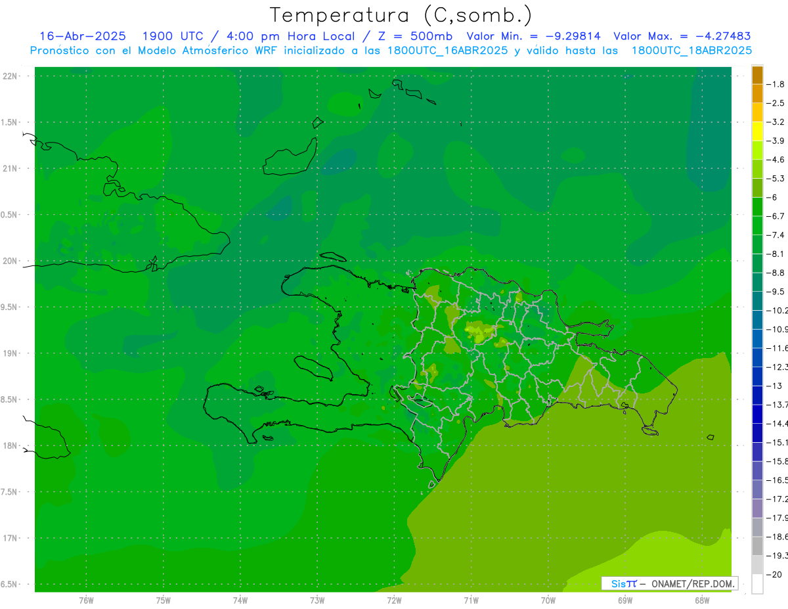The height and width of the screenshot is (609, 788).
Task: Select the '73W' longitude label
Action: (x=317, y=600)
